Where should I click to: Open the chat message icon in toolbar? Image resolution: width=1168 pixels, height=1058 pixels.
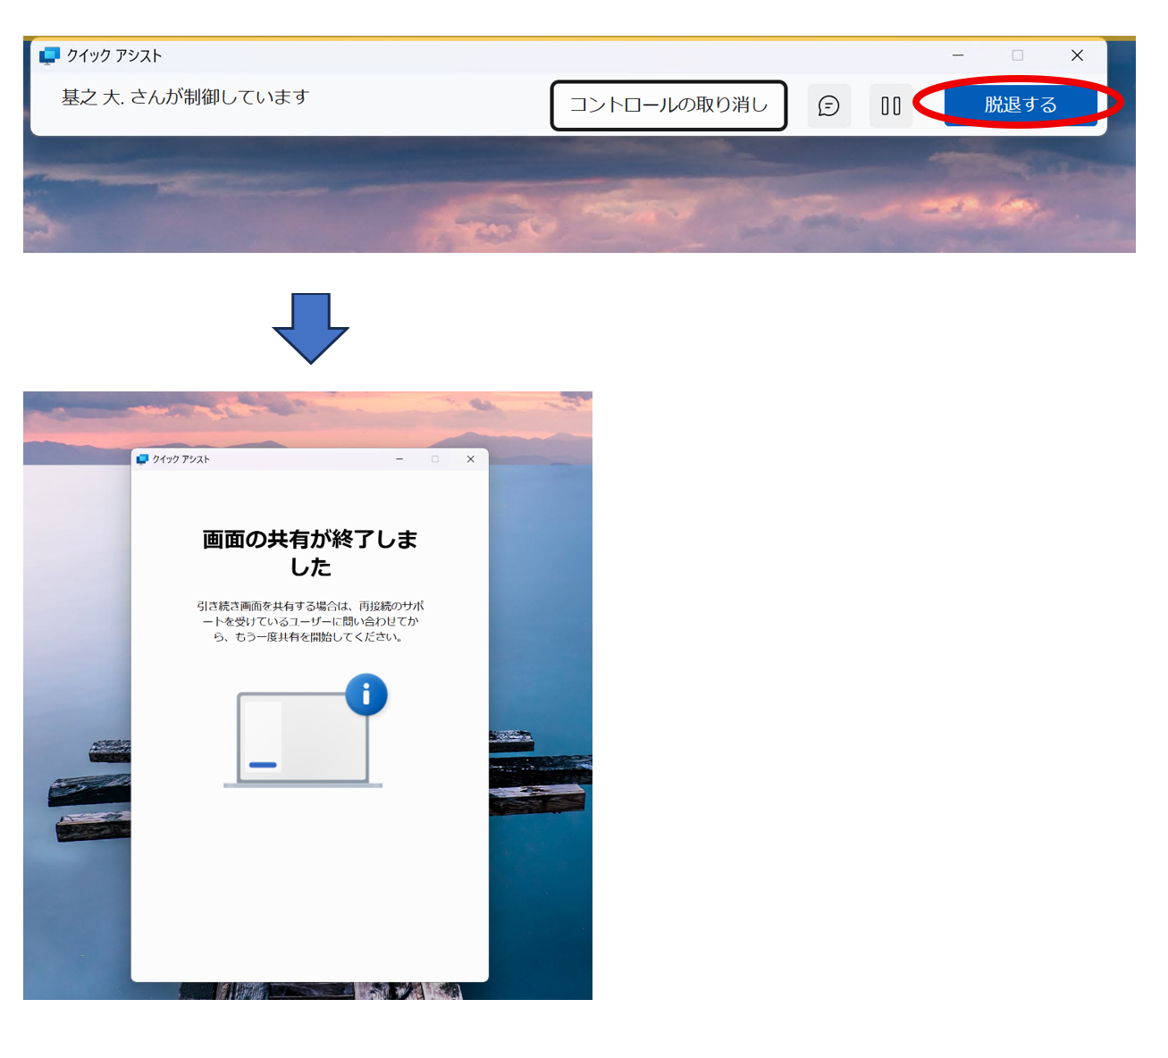pyautogui.click(x=828, y=106)
